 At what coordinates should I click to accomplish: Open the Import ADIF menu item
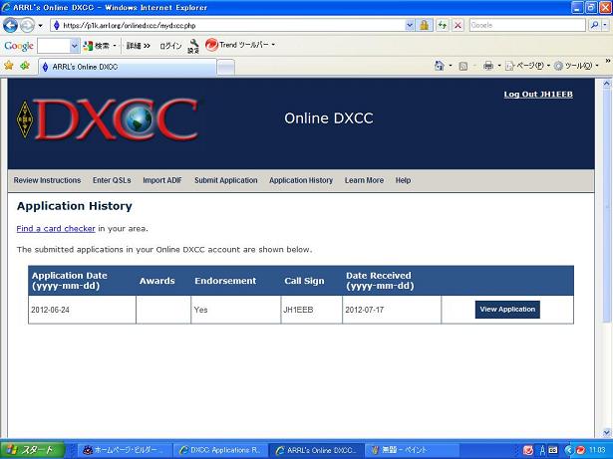(x=162, y=180)
